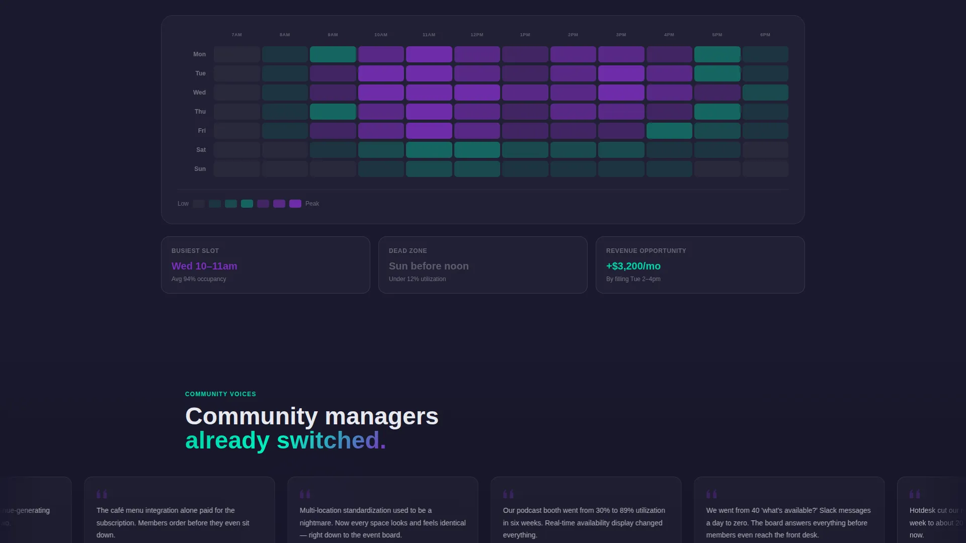Screen dimensions: 966x543
Task: Click quote mark icon on podcast booth testimonial
Action: (508, 494)
